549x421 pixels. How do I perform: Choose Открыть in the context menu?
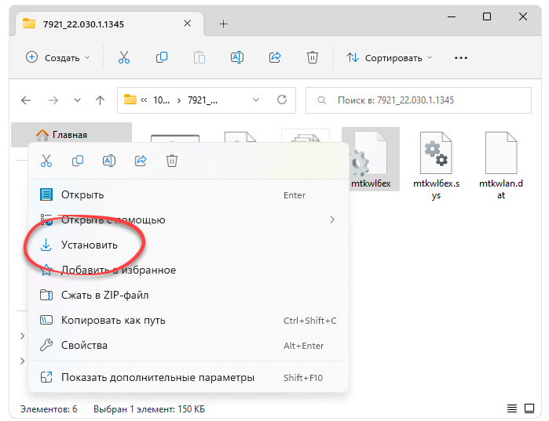188,194
